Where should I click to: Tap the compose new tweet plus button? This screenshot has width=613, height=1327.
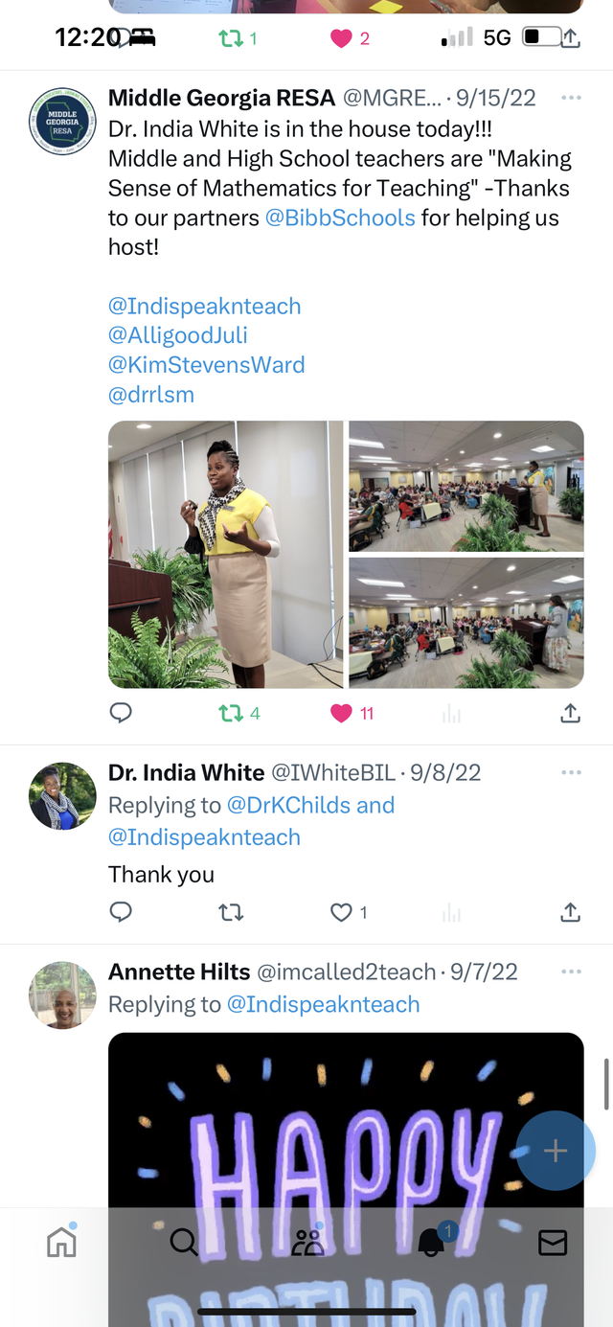click(556, 1151)
